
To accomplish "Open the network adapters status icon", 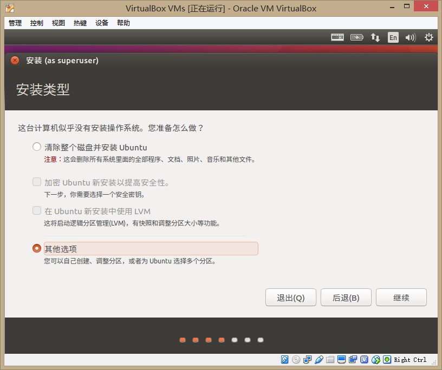I will point(307,360).
